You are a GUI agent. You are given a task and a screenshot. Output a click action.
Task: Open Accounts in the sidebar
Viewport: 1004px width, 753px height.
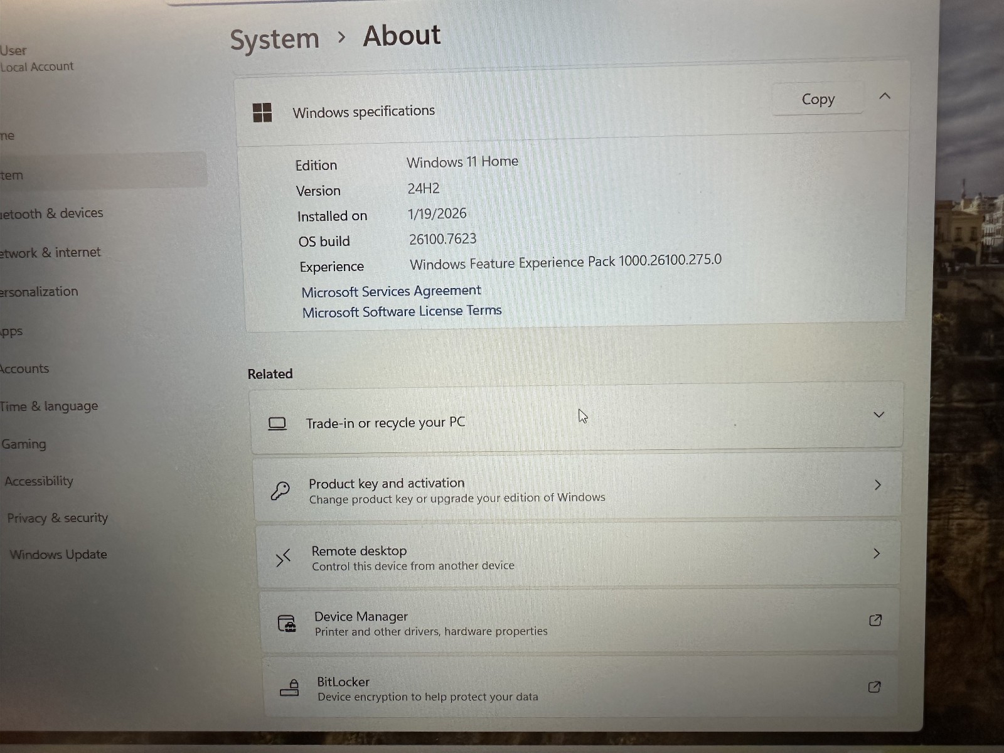coord(24,369)
